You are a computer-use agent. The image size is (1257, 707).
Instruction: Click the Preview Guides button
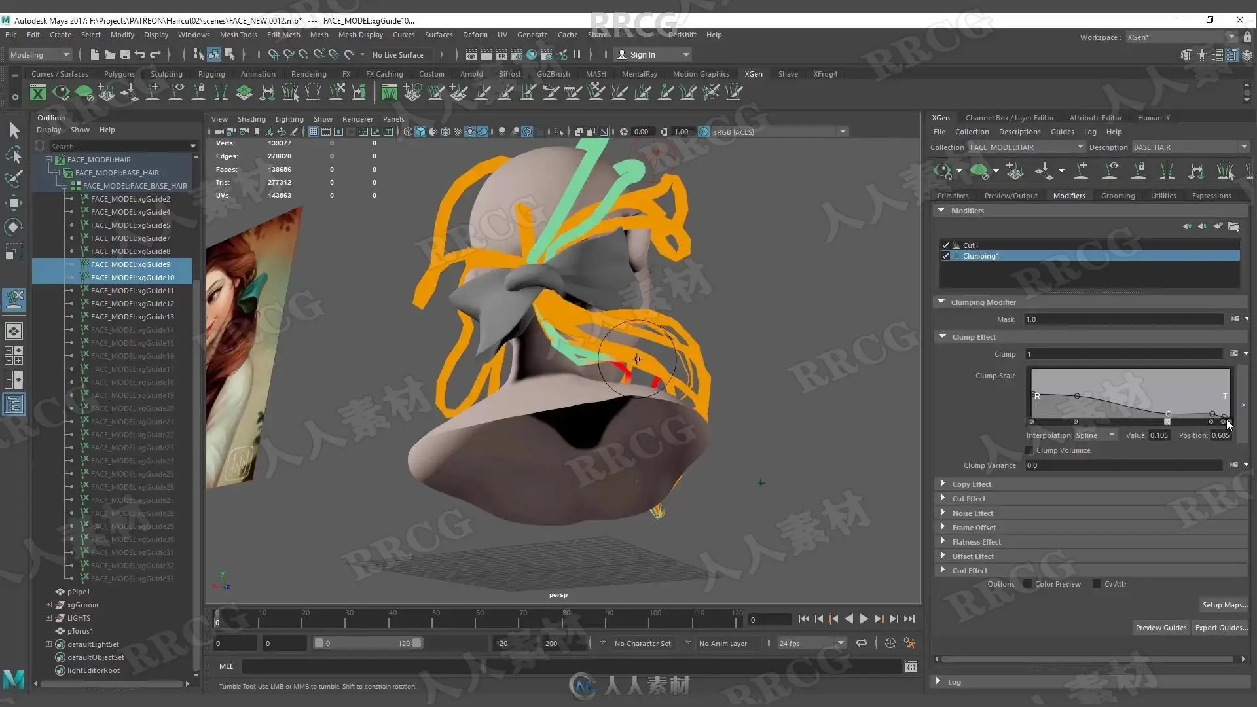click(1160, 628)
